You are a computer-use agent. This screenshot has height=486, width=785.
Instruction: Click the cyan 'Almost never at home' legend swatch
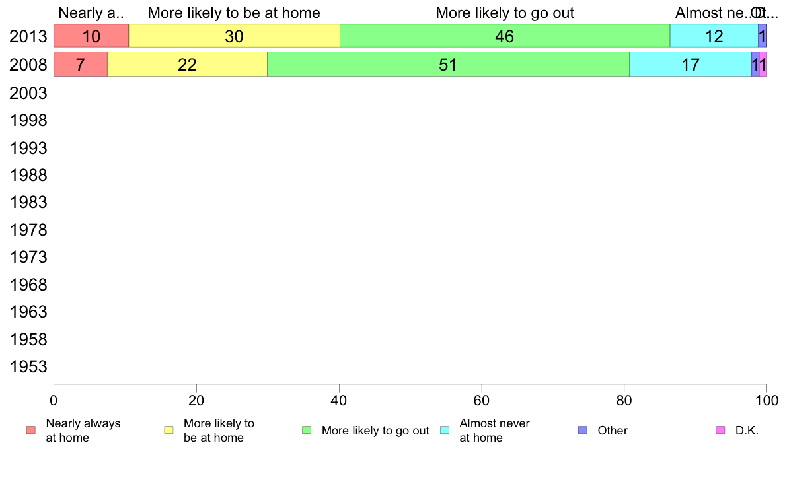pos(445,430)
